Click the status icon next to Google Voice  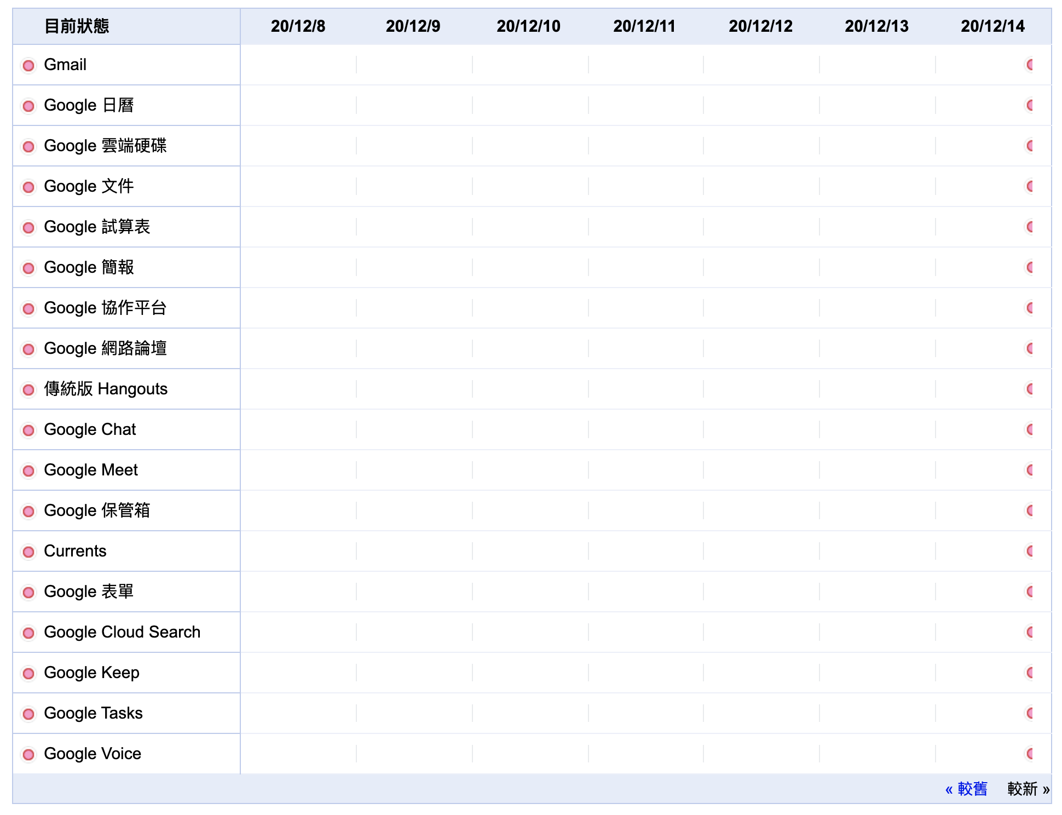(28, 755)
